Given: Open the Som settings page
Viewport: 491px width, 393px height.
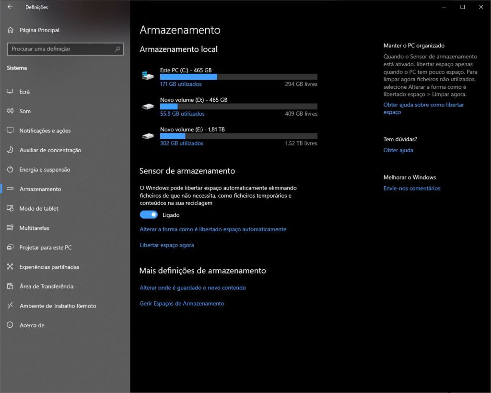Looking at the screenshot, I should pos(65,111).
